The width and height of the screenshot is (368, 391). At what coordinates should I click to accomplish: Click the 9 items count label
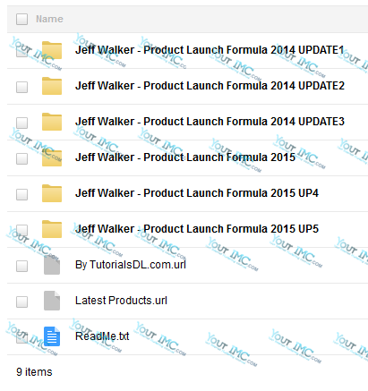pos(34,372)
